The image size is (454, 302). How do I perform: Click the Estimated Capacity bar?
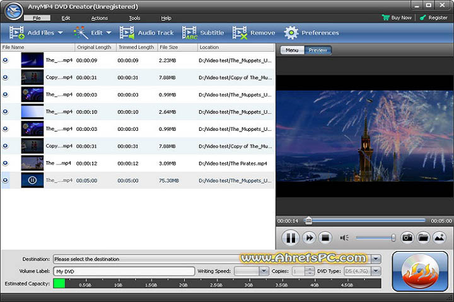click(217, 283)
